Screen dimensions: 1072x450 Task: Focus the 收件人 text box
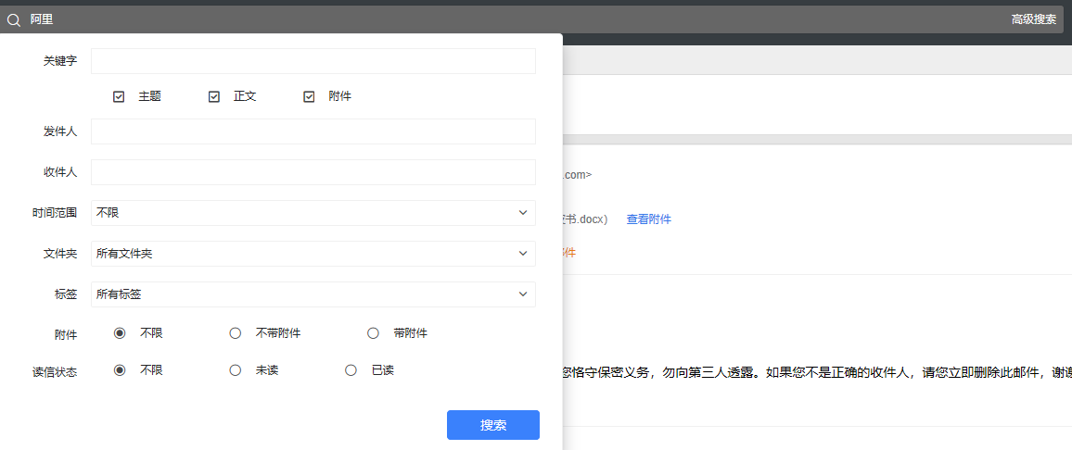(313, 172)
